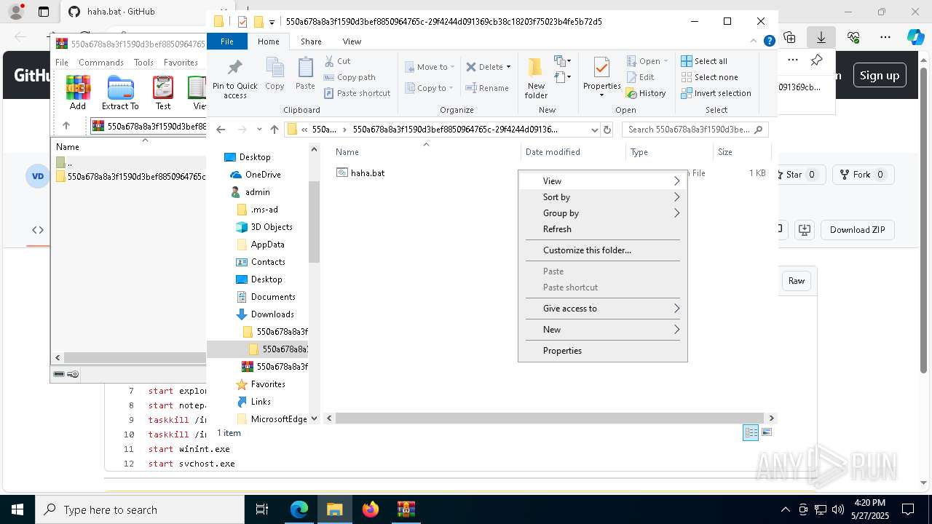
Task: Select Contacts in navigation tree
Action: pyautogui.click(x=268, y=262)
